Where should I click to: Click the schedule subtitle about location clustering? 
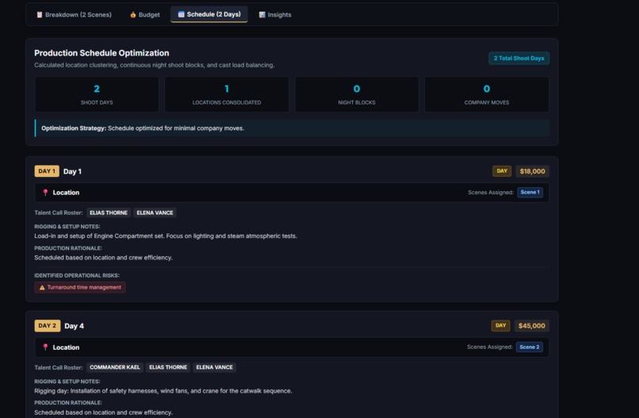(x=154, y=65)
